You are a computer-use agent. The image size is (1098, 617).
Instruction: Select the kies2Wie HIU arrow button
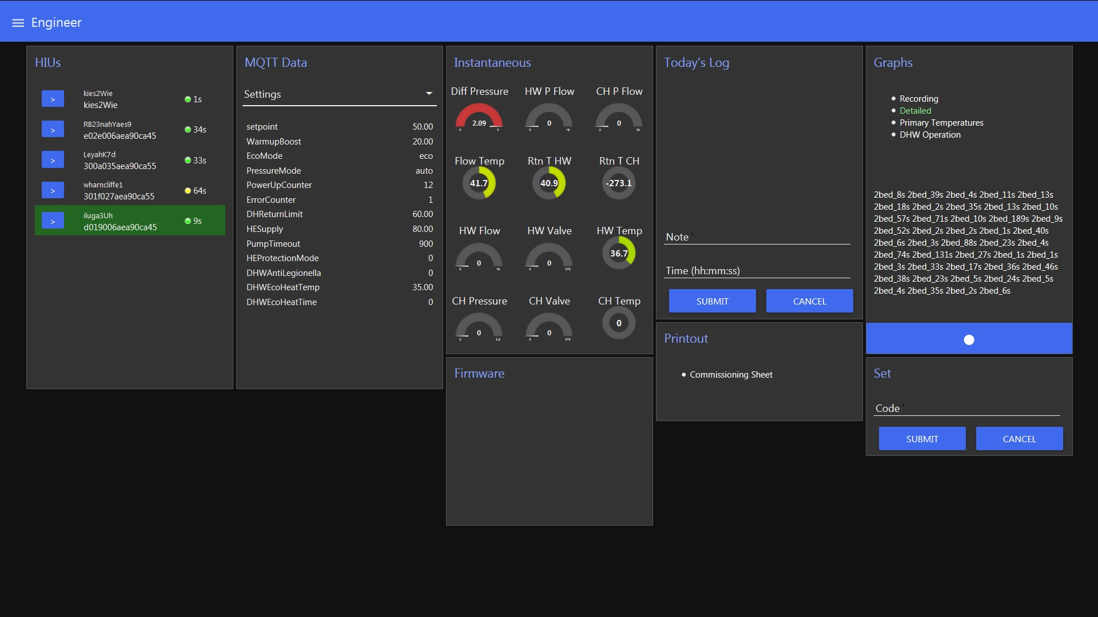click(x=53, y=99)
